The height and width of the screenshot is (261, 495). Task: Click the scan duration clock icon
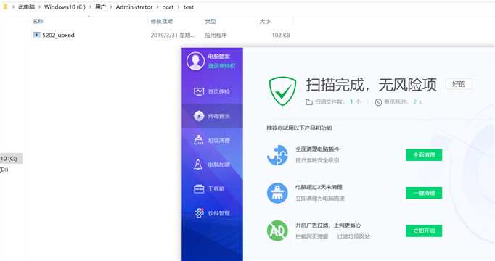379,102
